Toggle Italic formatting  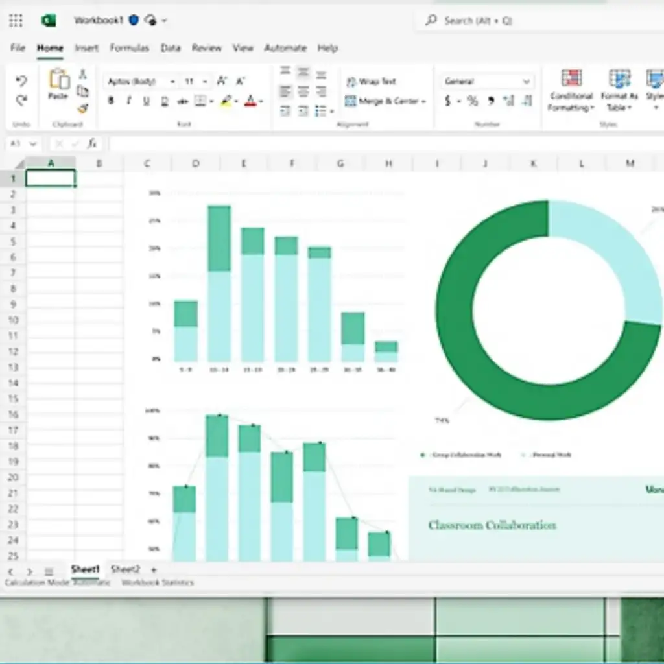click(x=128, y=101)
